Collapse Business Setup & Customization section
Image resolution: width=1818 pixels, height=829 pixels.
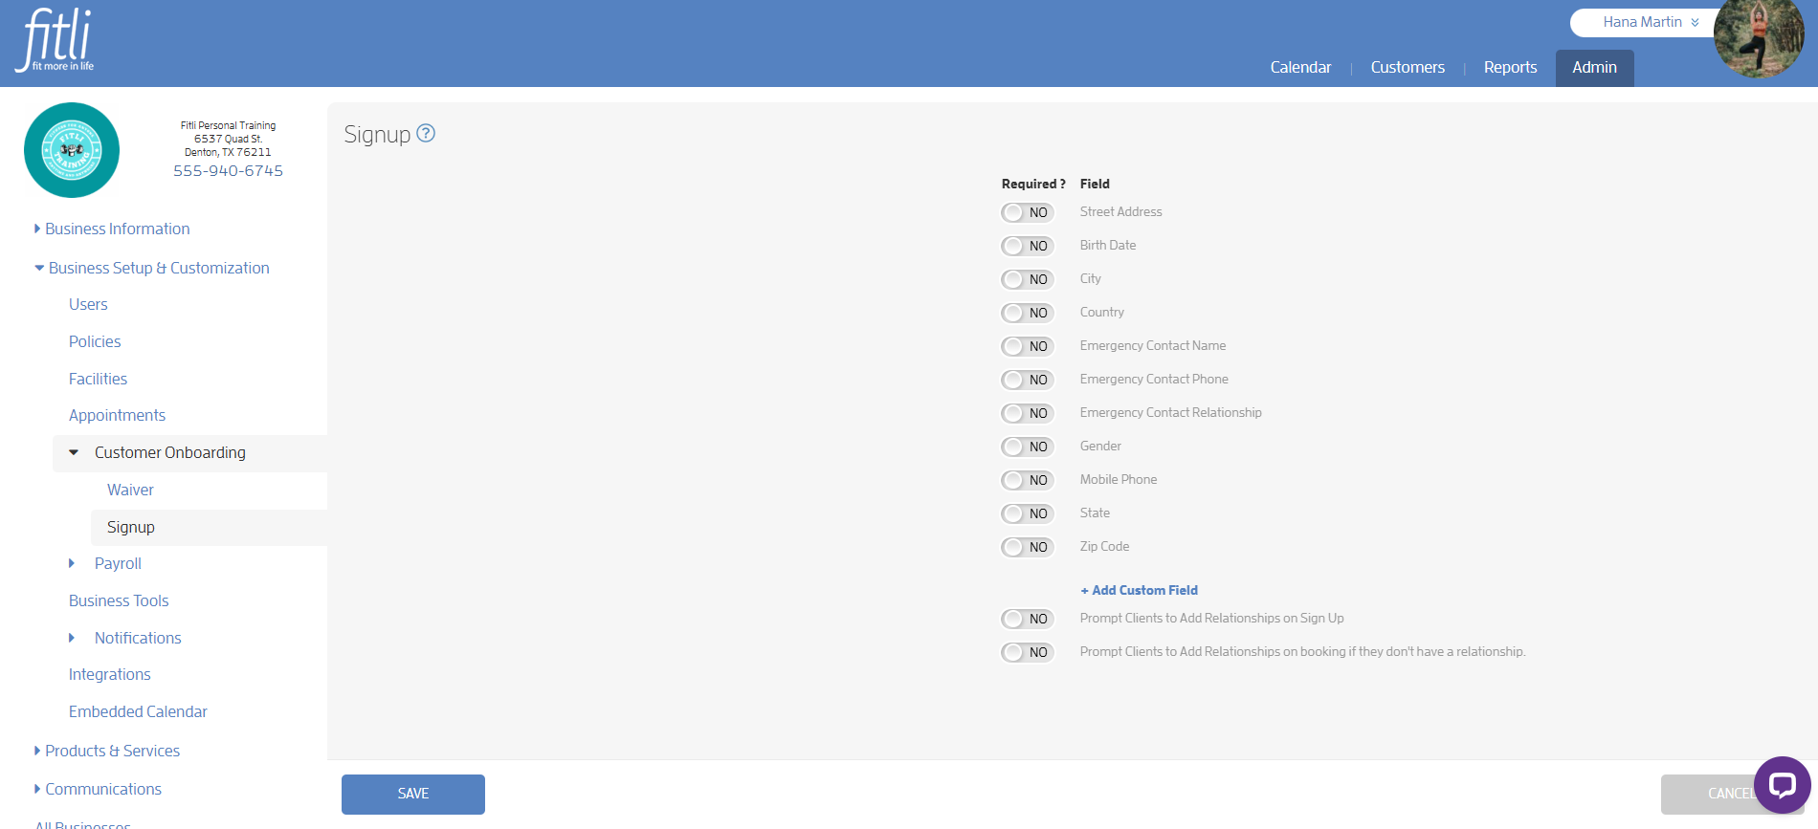[x=152, y=268]
